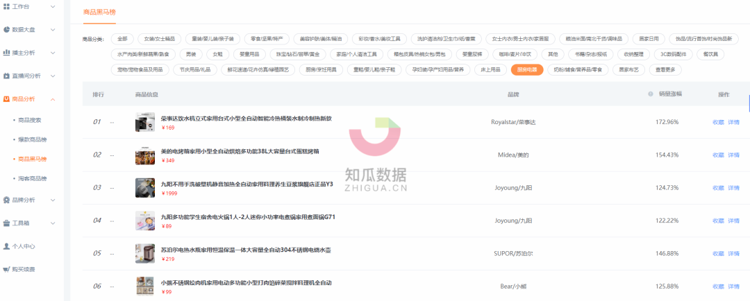Expand the 播主分析 menu chevron
750x301 pixels.
click(53, 53)
